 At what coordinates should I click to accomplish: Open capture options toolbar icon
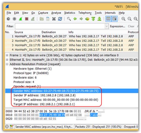[15, 19]
